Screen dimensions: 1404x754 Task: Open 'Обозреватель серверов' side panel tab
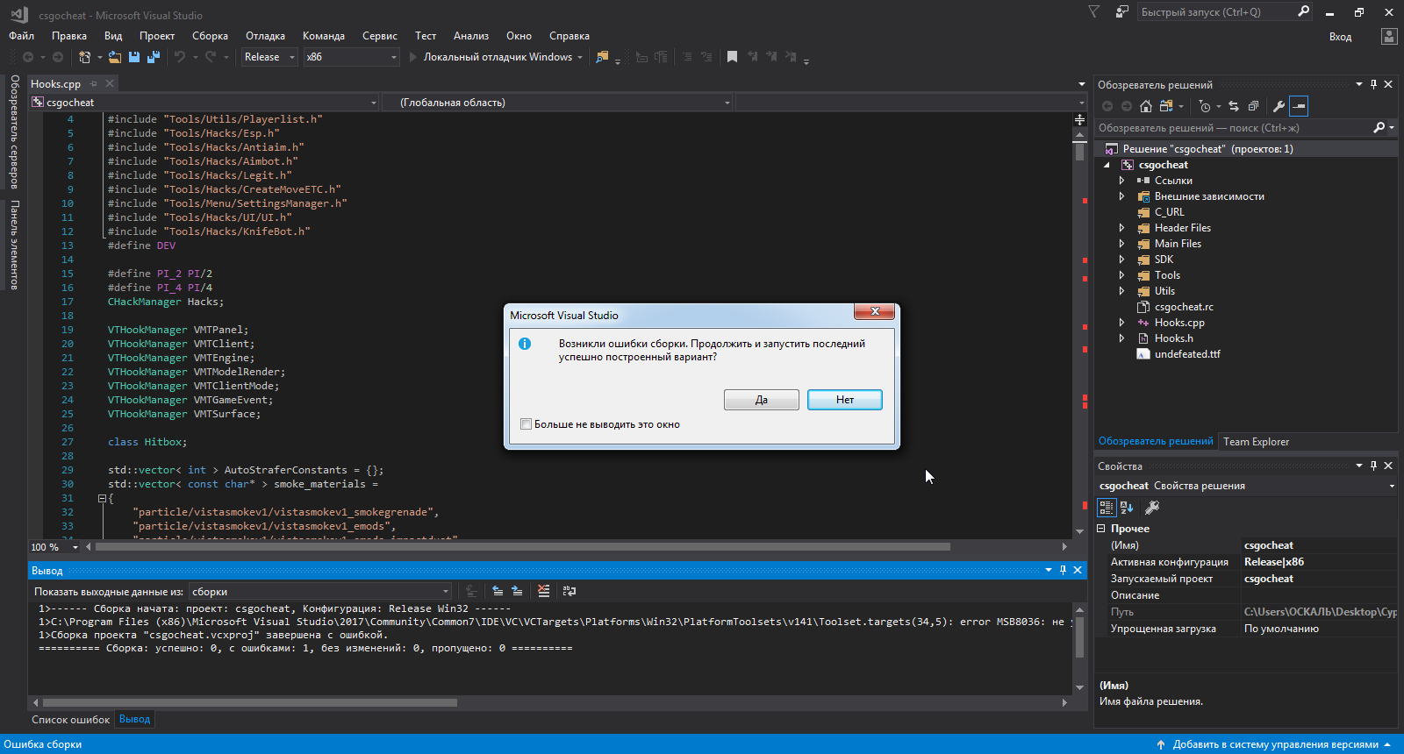point(14,132)
